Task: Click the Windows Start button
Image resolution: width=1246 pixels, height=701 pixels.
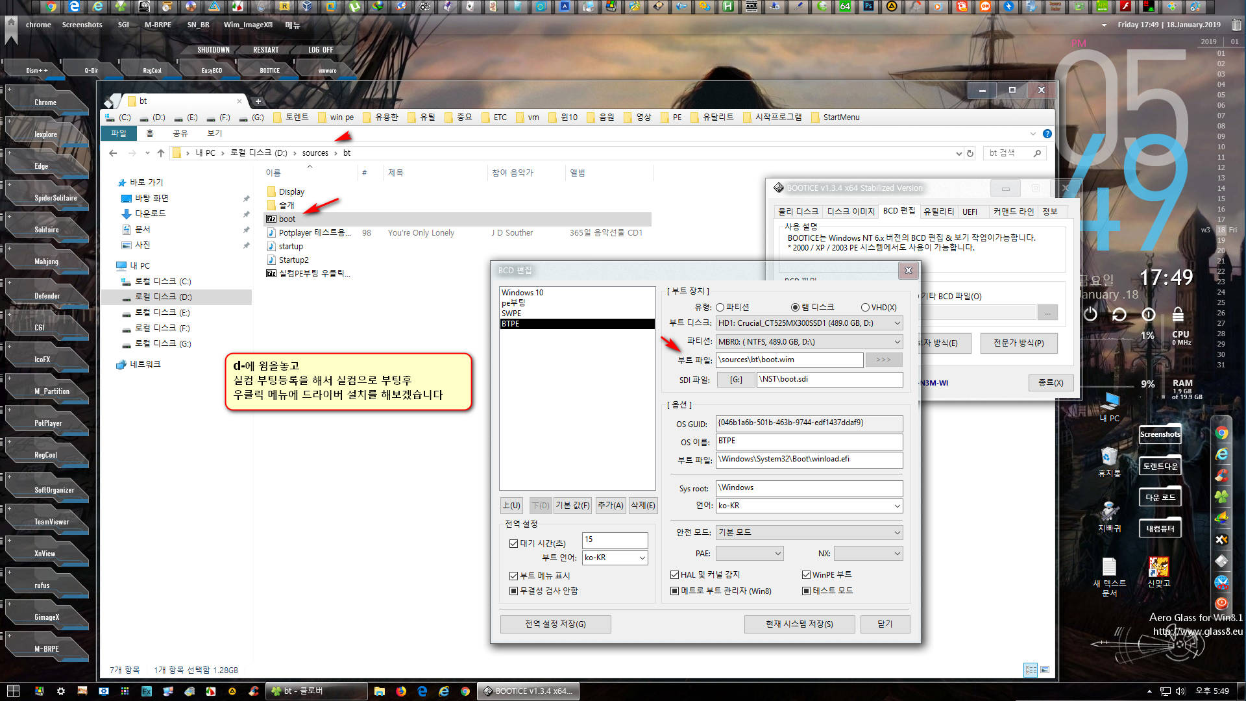Action: coord(13,691)
